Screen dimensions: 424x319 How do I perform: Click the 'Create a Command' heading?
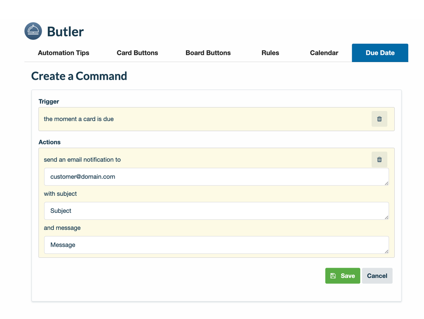[x=79, y=76]
